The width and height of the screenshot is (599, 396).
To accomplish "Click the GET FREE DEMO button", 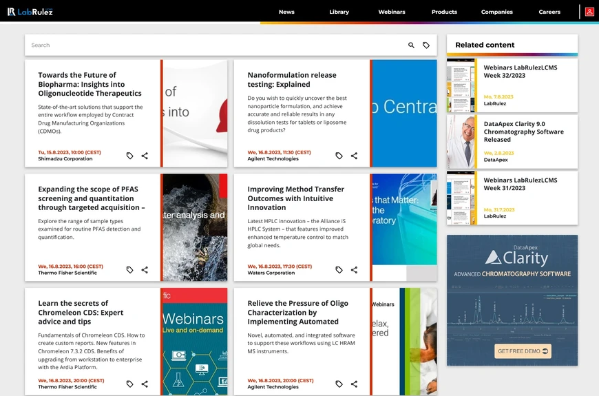I will tap(523, 351).
